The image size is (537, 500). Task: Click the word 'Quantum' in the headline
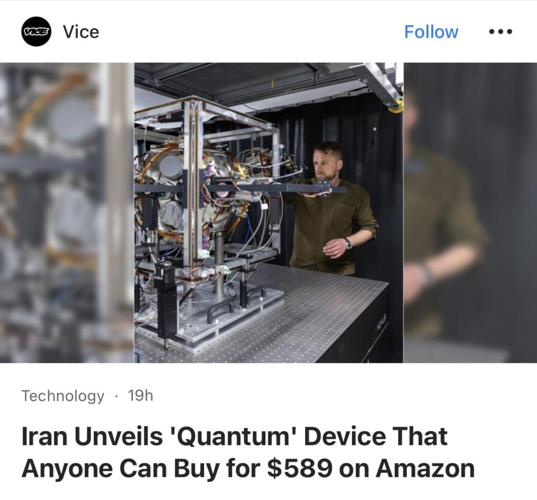pyautogui.click(x=233, y=437)
